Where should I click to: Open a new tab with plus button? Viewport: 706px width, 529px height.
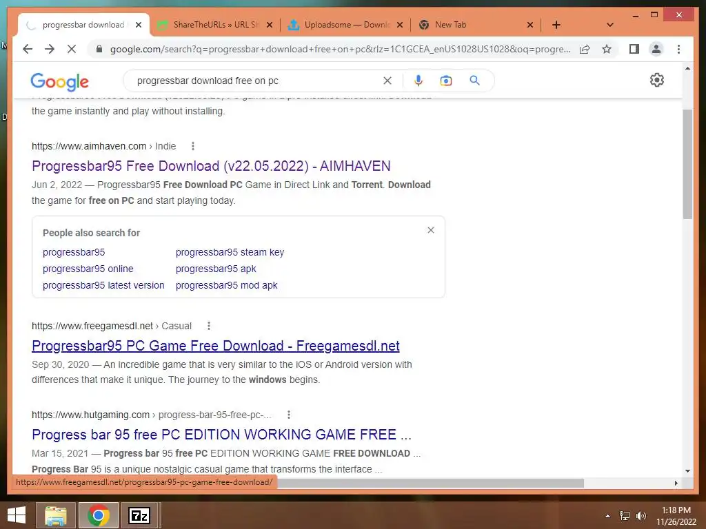(556, 25)
